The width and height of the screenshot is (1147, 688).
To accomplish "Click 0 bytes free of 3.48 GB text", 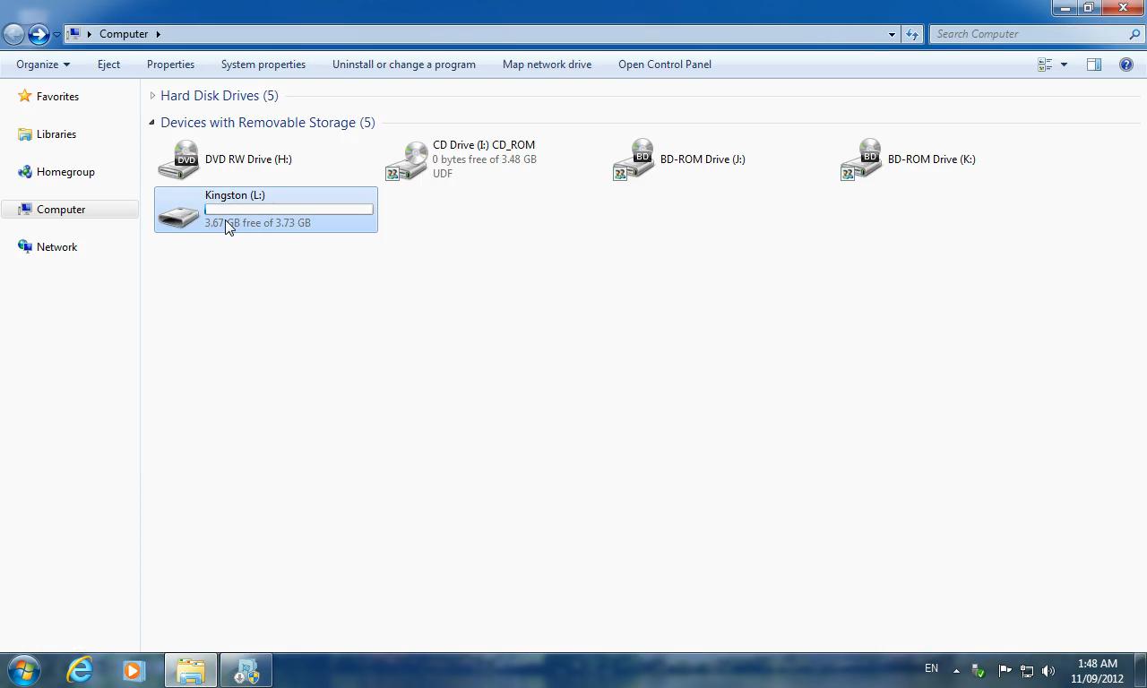I will (x=485, y=159).
